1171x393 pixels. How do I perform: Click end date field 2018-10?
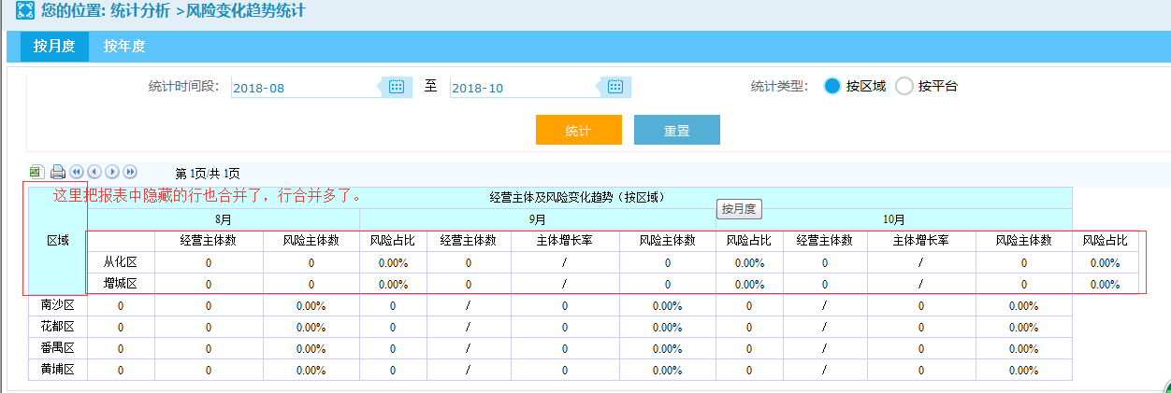524,88
